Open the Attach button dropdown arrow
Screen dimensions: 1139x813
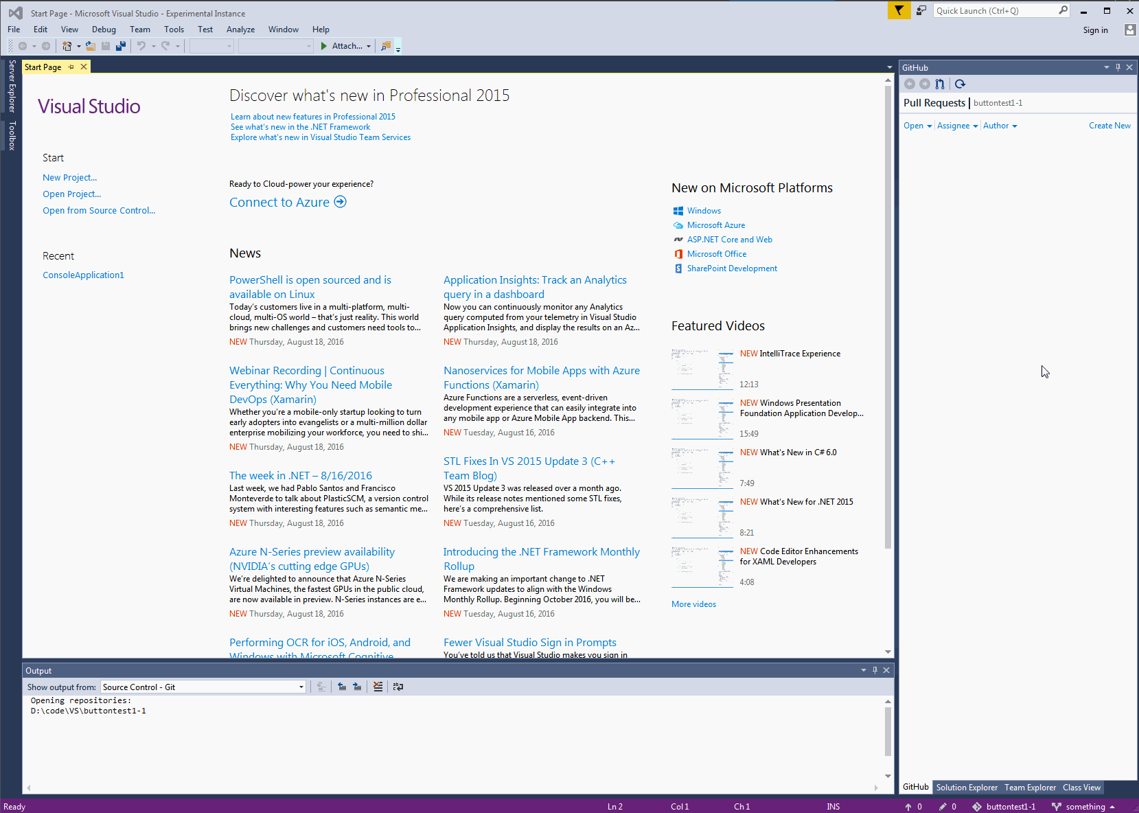369,46
